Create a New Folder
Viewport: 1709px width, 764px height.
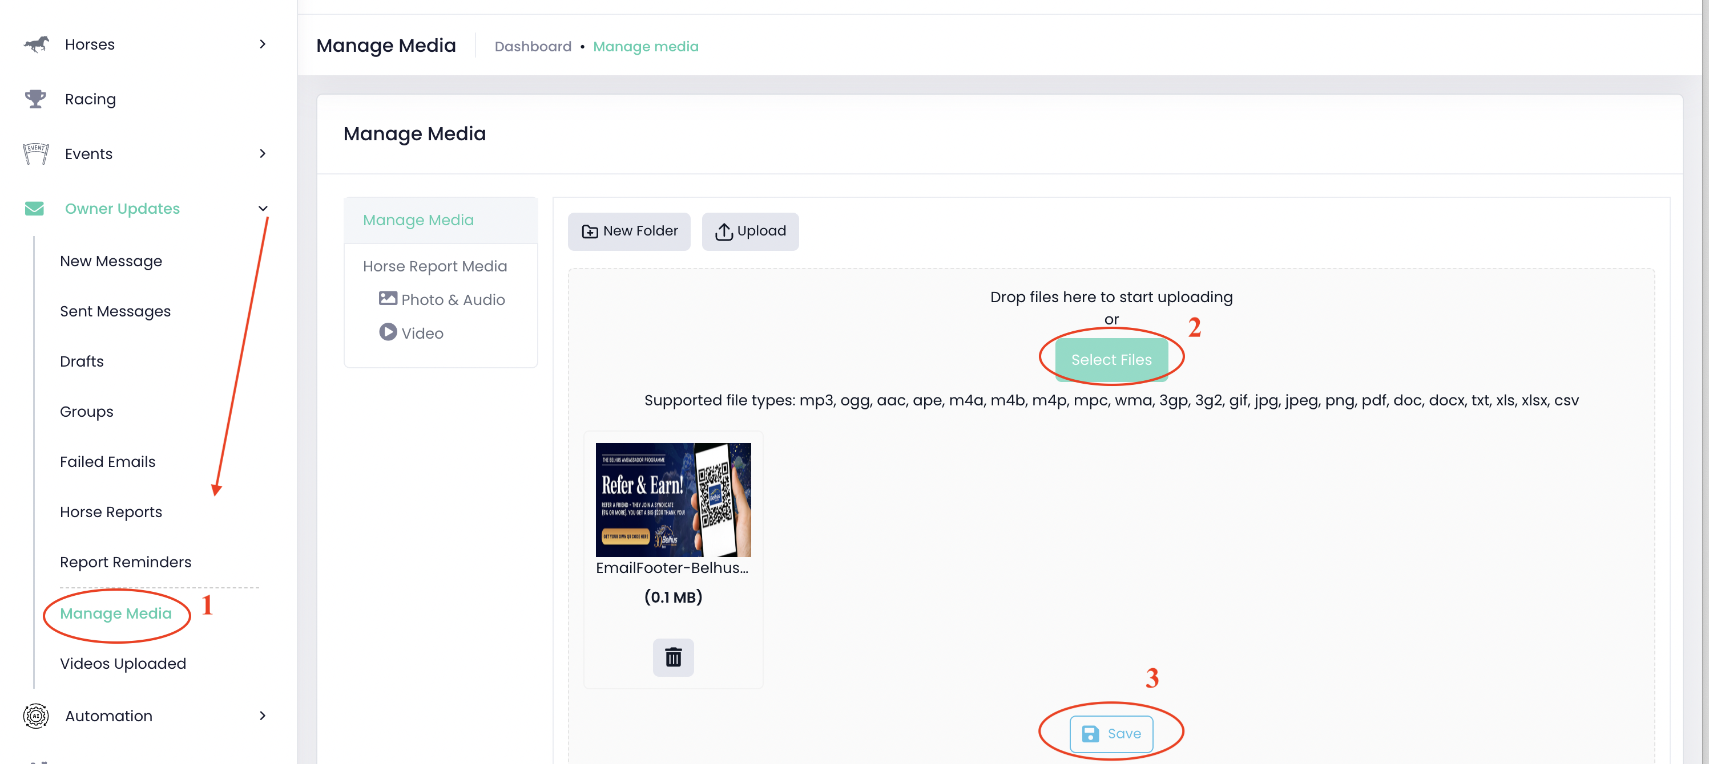[x=629, y=231]
